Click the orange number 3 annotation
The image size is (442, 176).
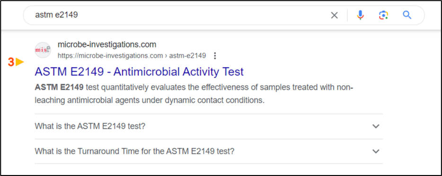11,62
